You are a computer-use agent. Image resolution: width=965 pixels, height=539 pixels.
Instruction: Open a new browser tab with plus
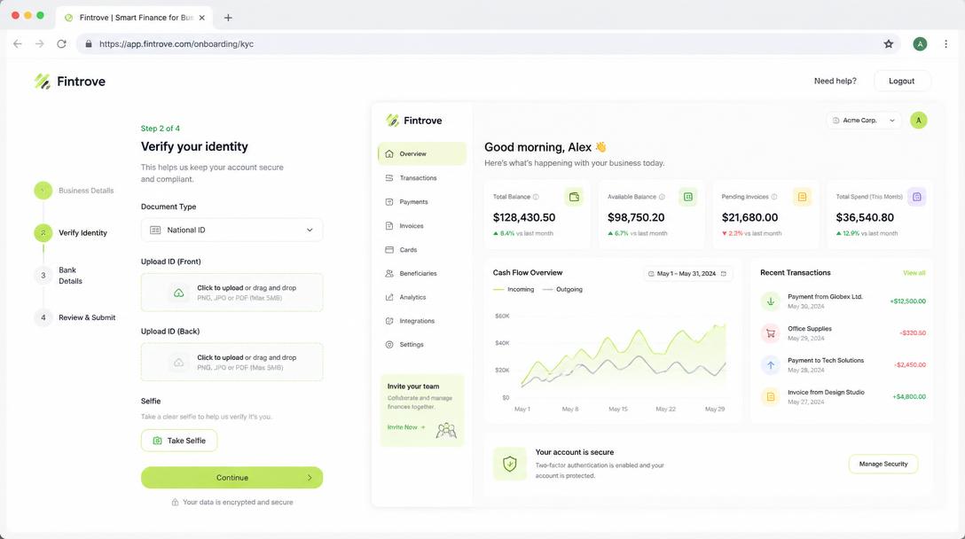[228, 17]
